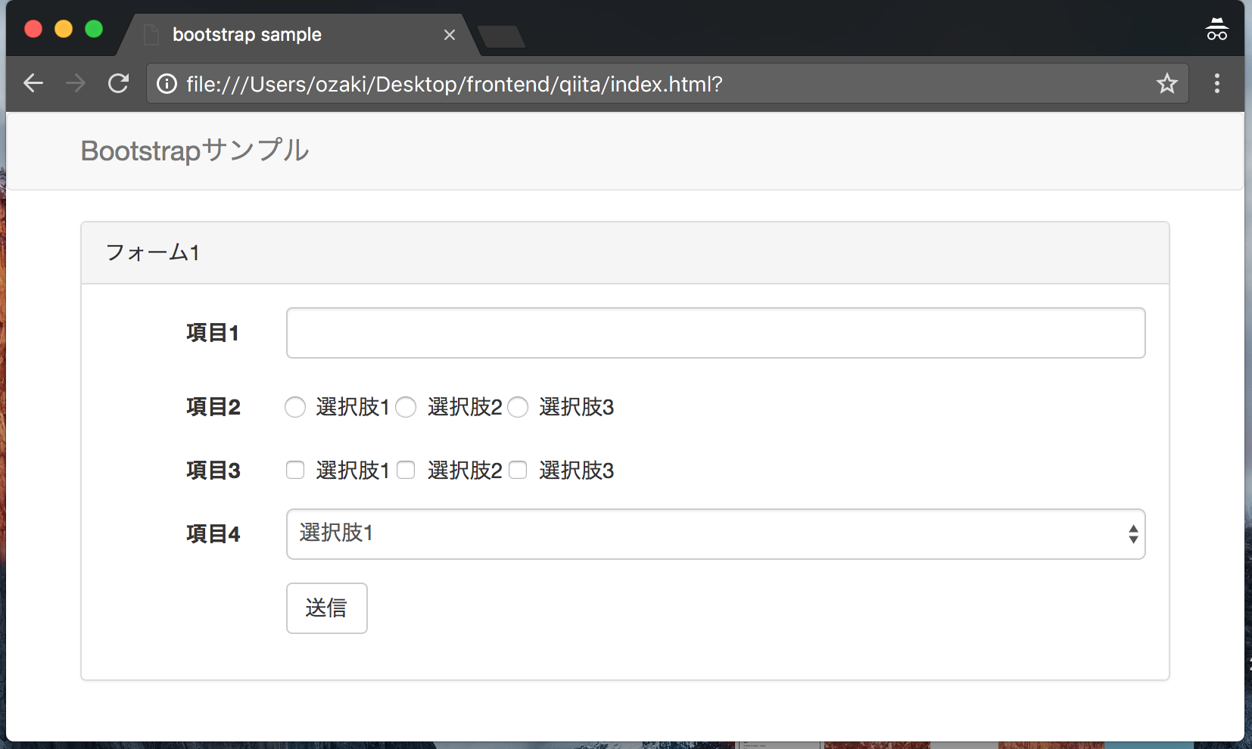Click the incognito glasses icon at top right

click(x=1217, y=29)
